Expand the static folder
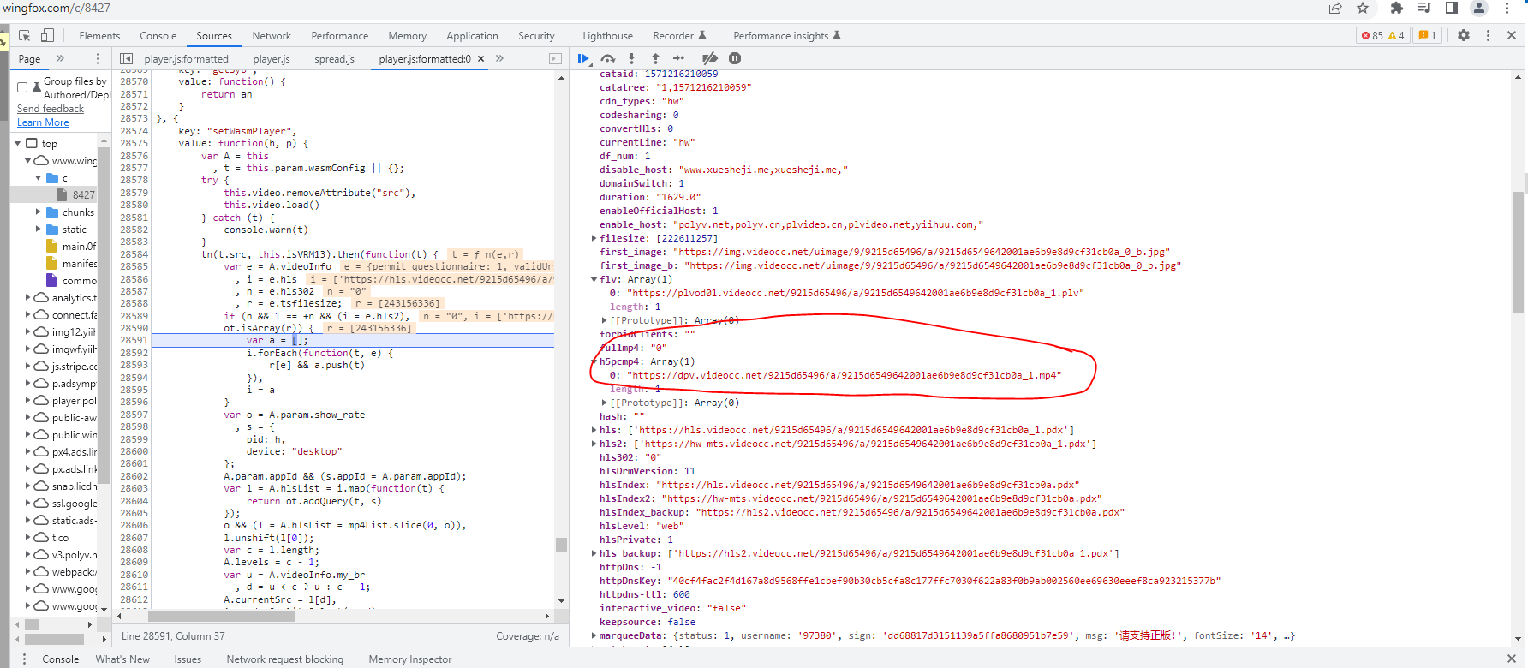 click(x=39, y=229)
